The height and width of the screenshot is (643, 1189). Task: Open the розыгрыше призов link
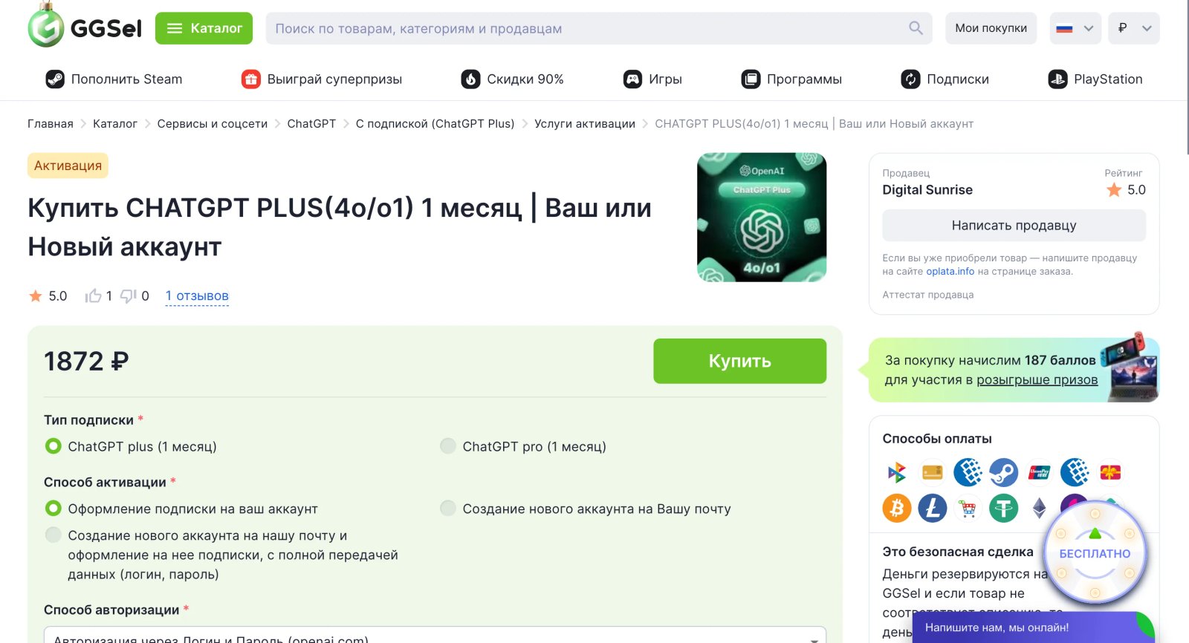[x=1037, y=380]
